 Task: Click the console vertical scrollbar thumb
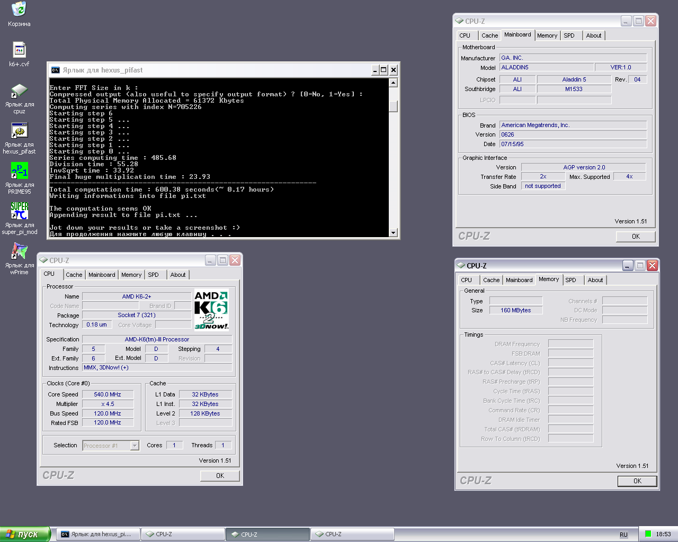coord(393,106)
